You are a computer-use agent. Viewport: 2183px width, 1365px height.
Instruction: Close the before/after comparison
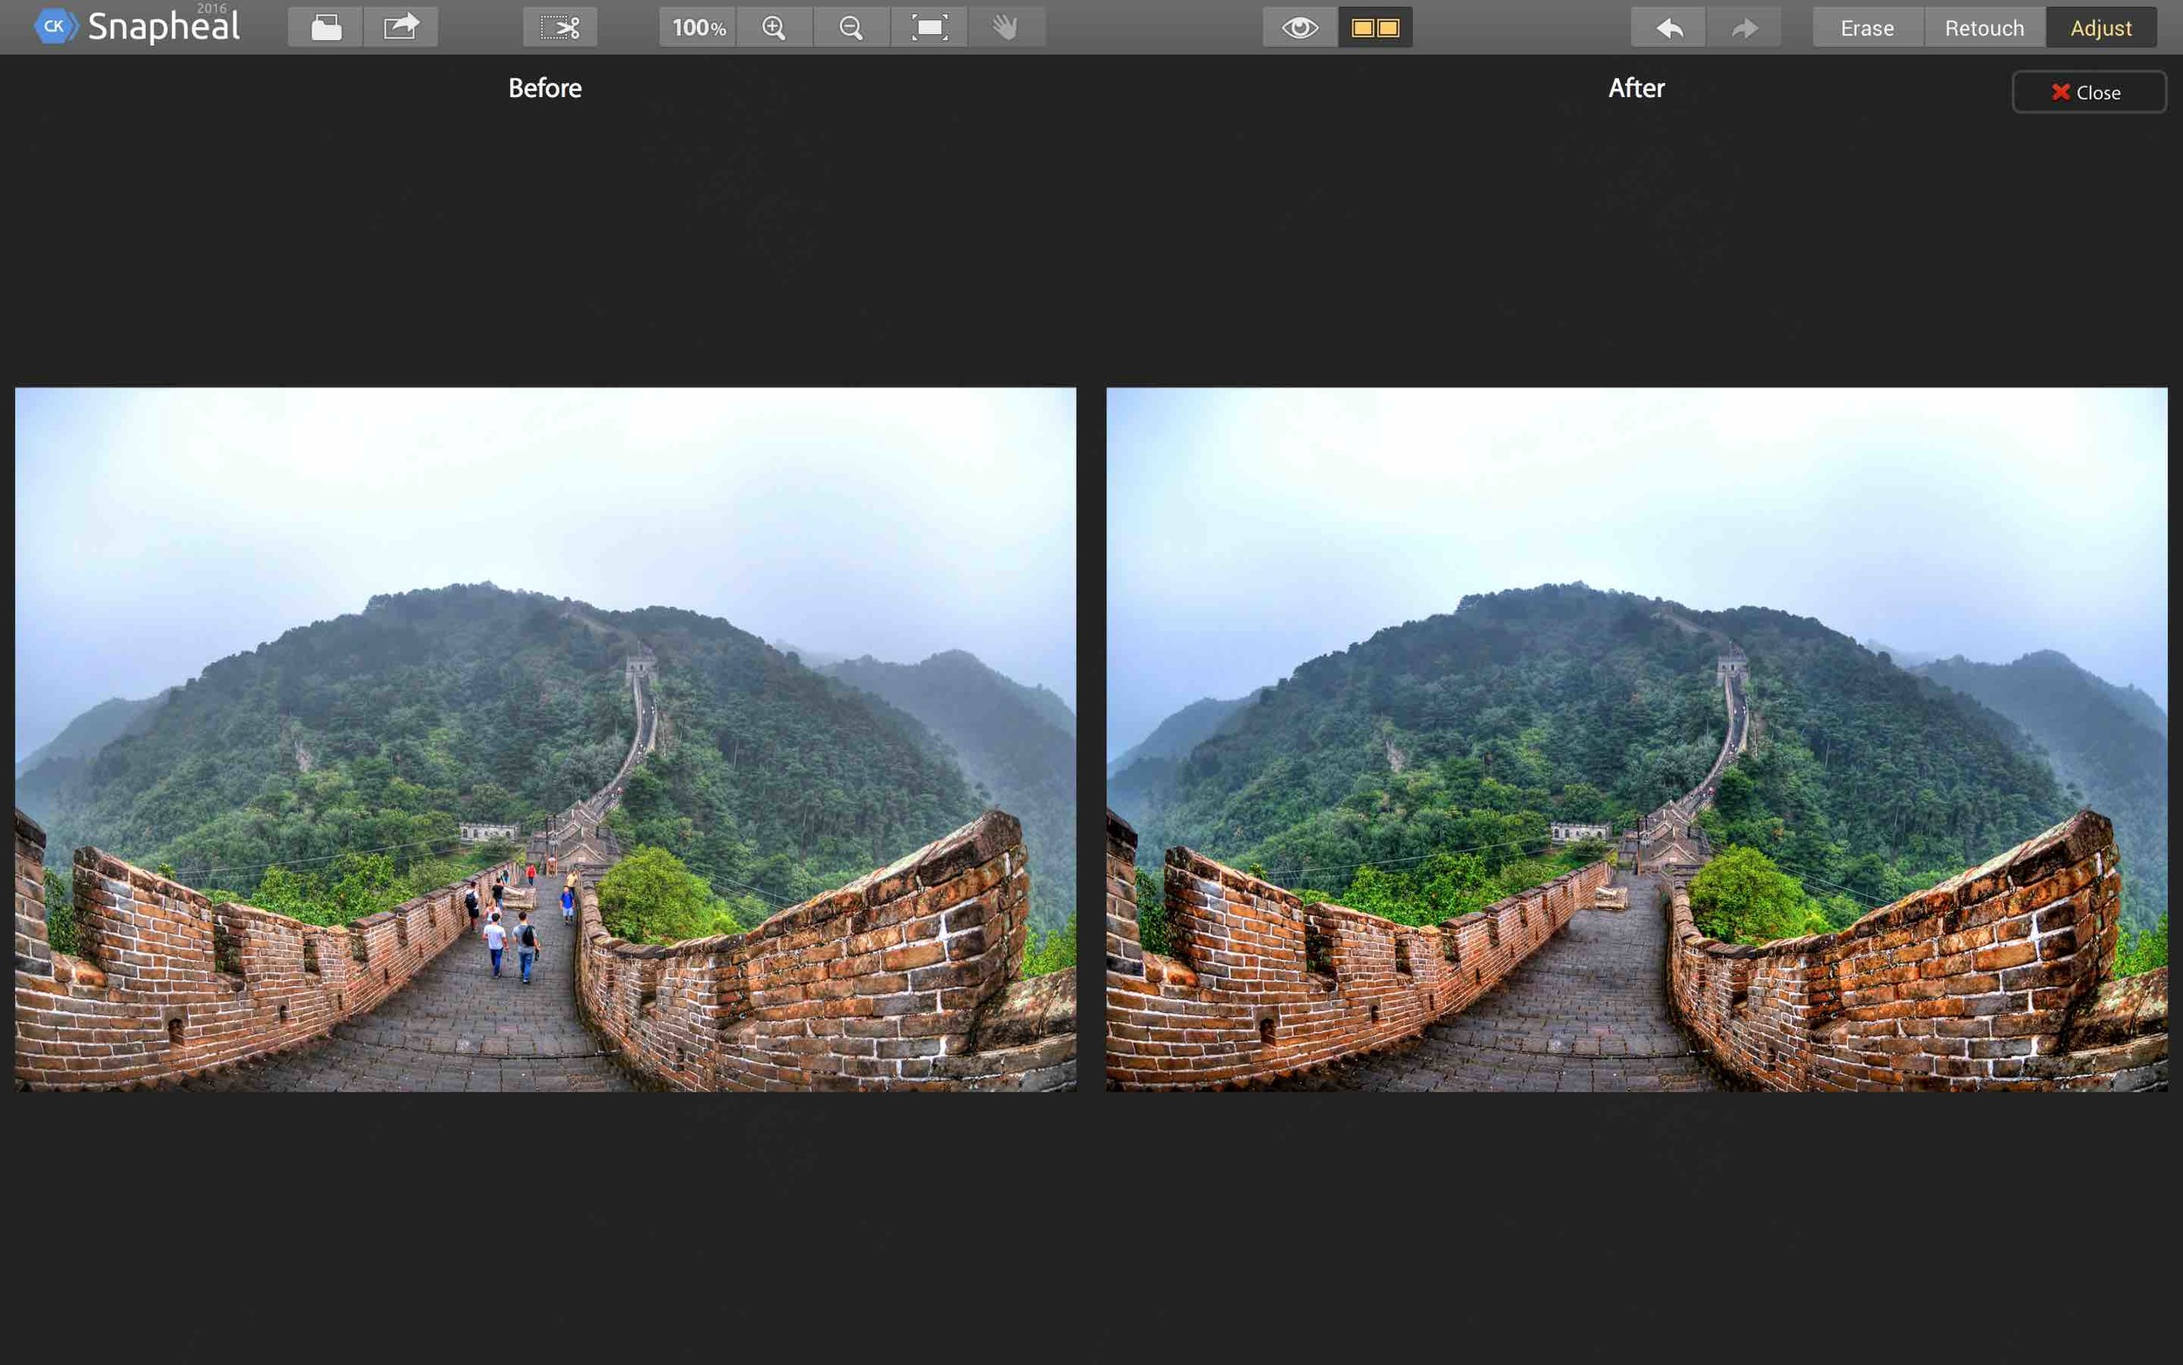[x=2088, y=92]
